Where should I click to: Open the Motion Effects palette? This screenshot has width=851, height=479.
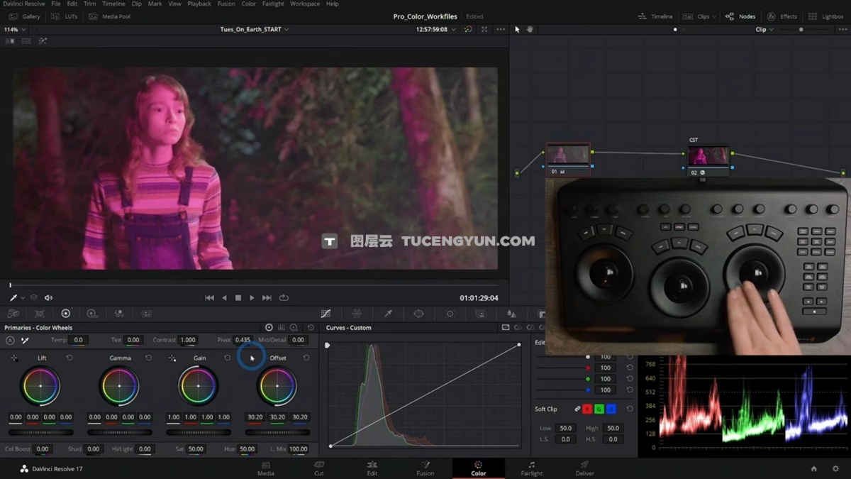pyautogui.click(x=146, y=314)
